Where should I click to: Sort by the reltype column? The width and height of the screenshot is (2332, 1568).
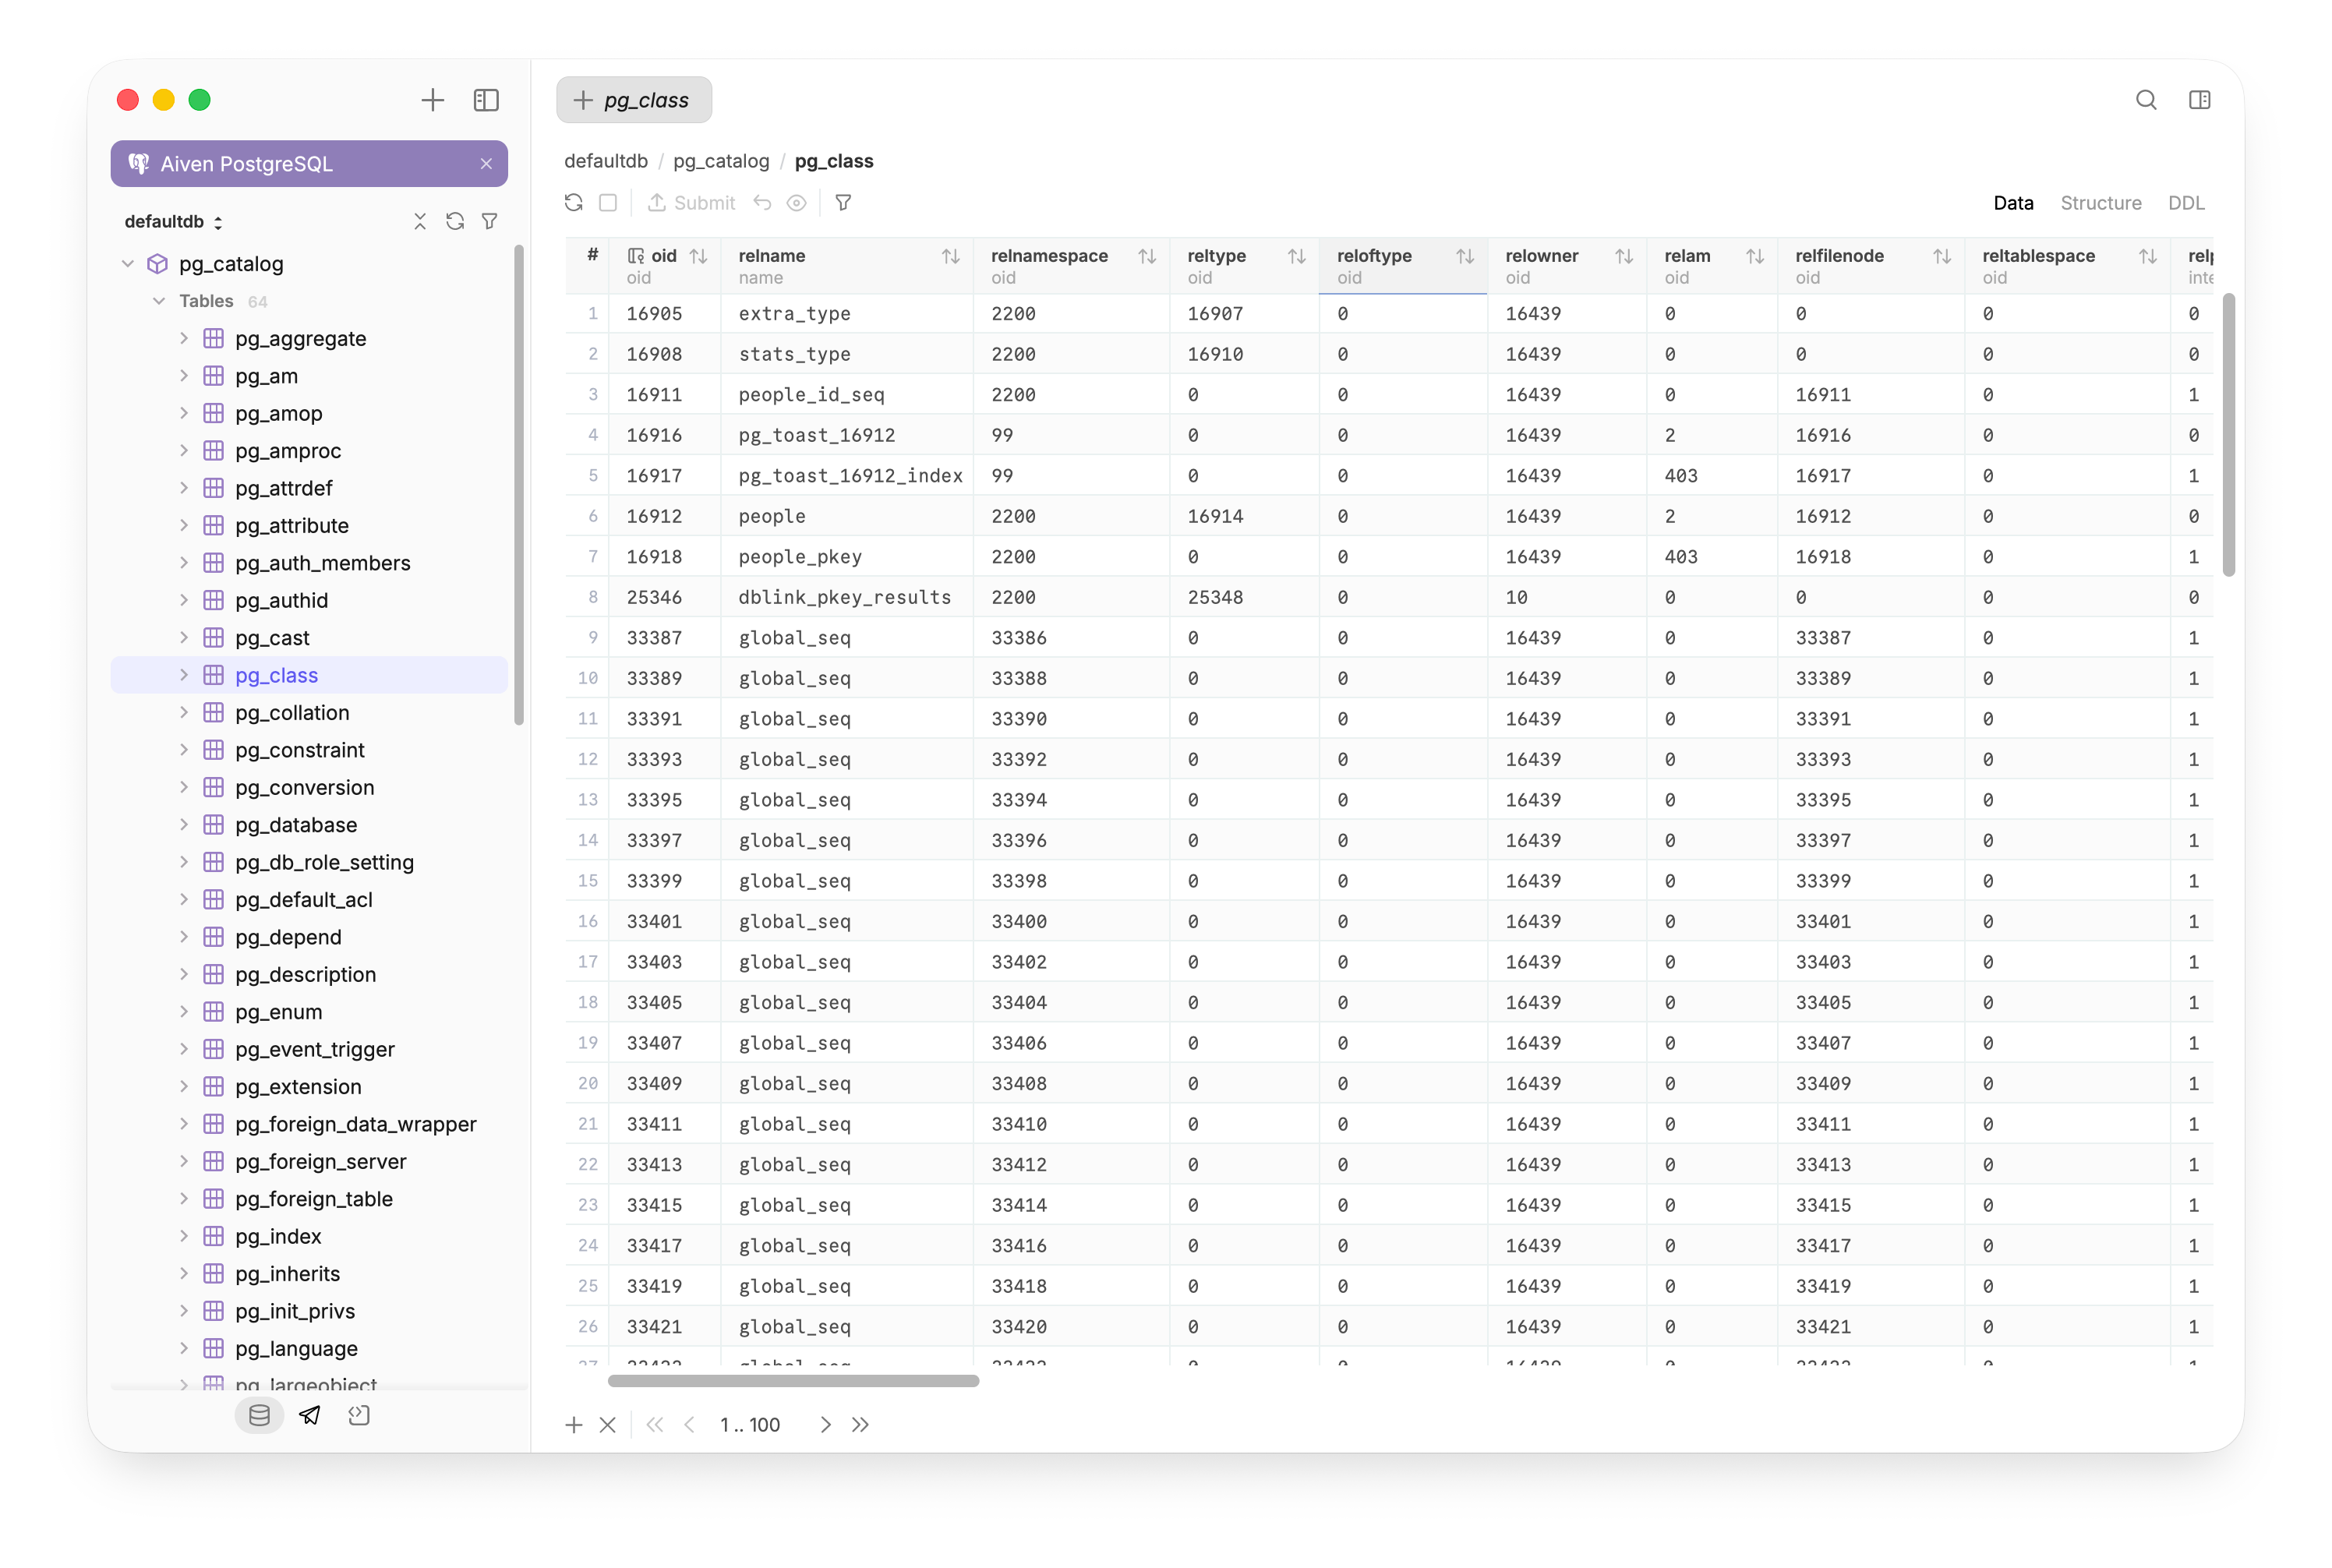coord(1297,257)
